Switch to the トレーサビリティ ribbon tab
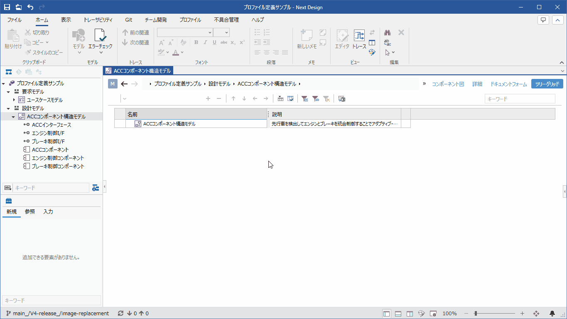 (x=98, y=20)
